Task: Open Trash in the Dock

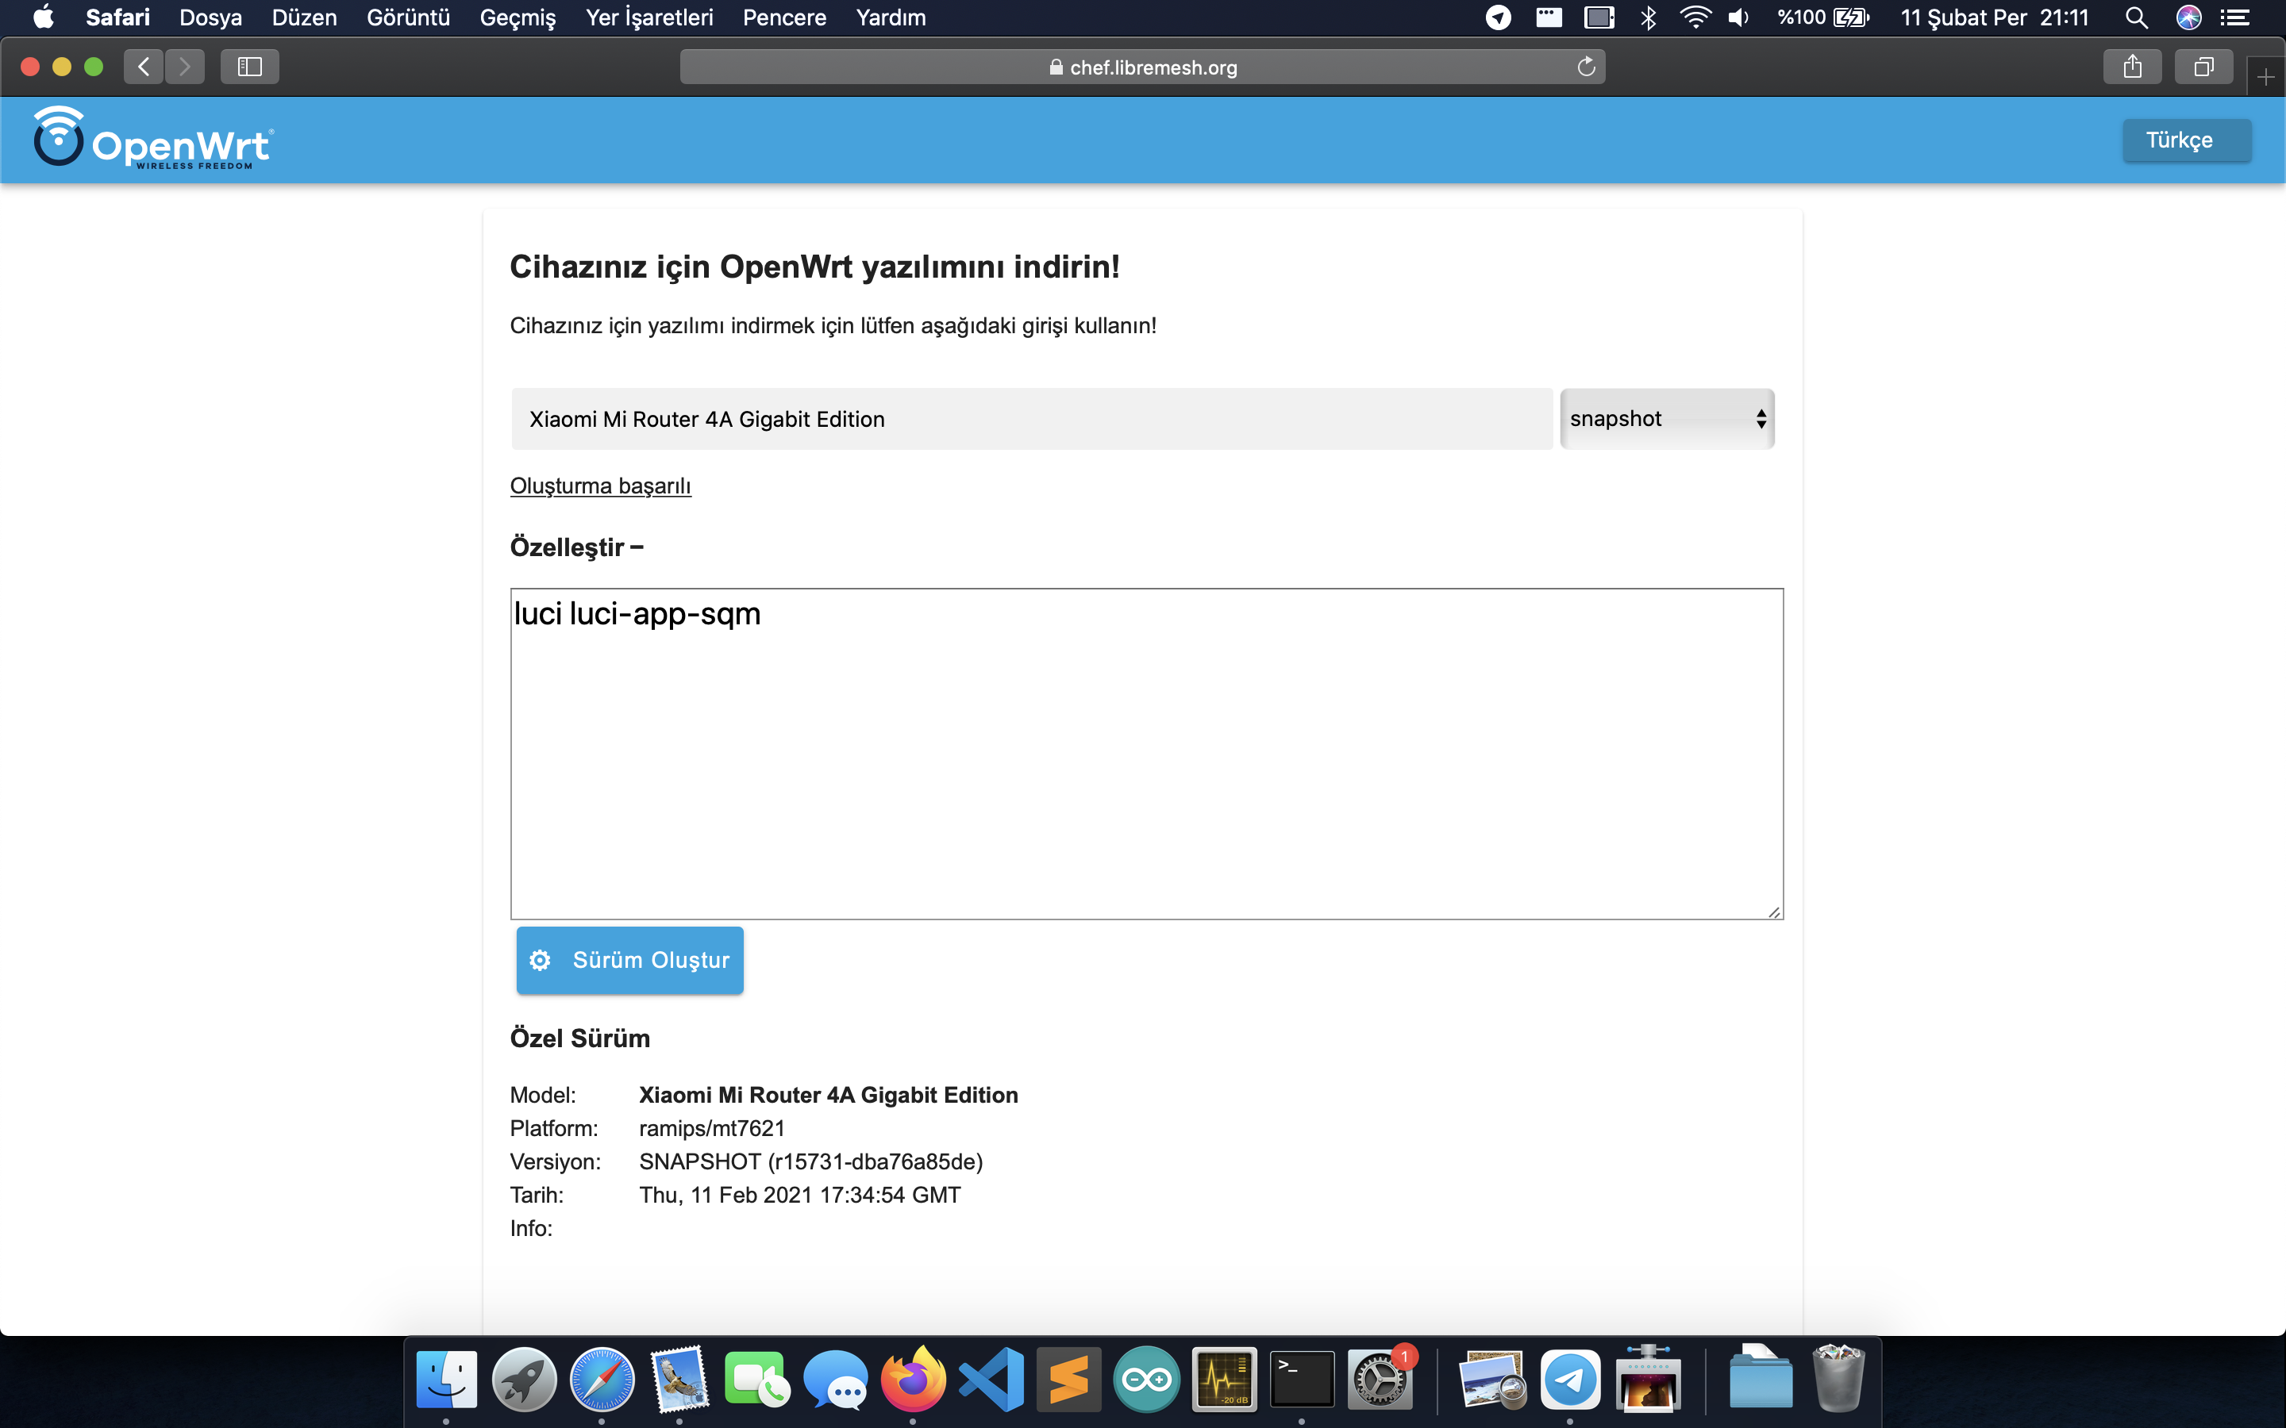Action: tap(1838, 1379)
